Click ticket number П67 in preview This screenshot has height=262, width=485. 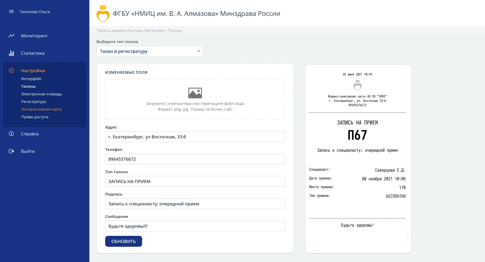[357, 135]
